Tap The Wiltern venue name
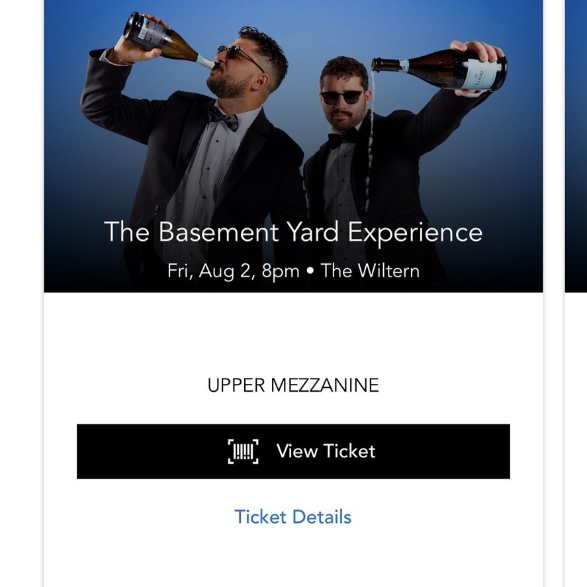The height and width of the screenshot is (587, 587). click(370, 271)
